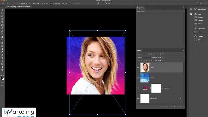Select the blue texture layer thumbnail

tap(145, 78)
